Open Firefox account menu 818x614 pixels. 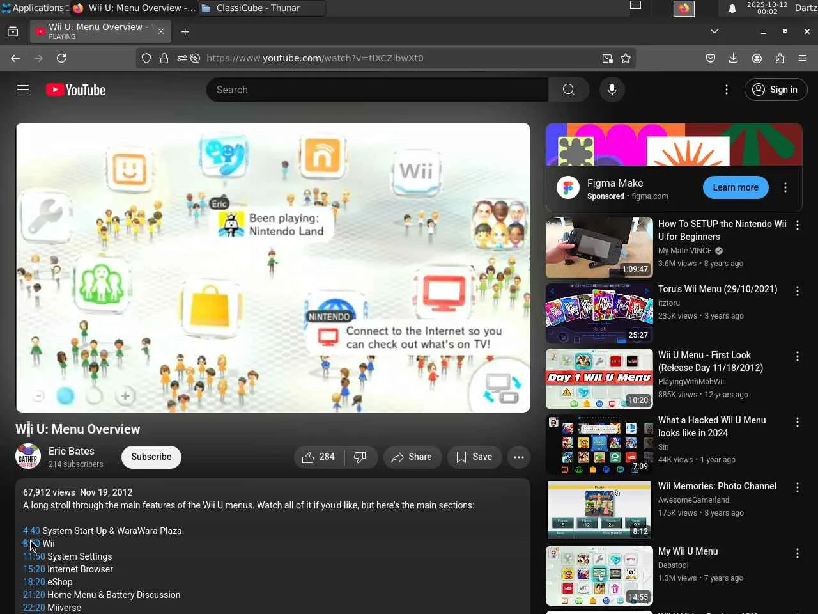tap(757, 58)
